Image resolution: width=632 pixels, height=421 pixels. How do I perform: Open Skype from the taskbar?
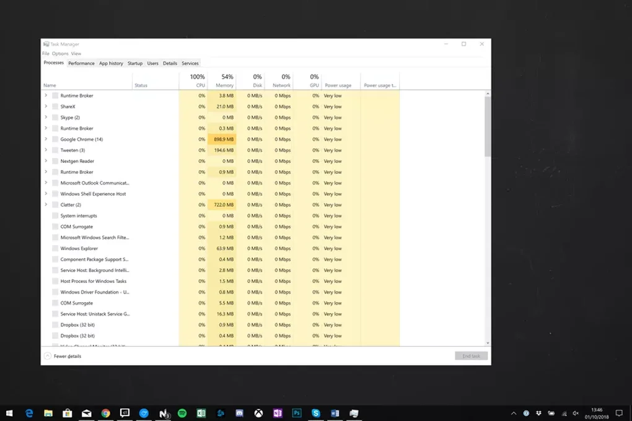click(x=315, y=413)
